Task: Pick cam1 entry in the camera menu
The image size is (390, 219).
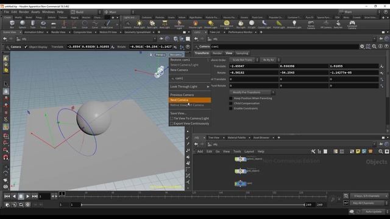Action: tap(190, 78)
